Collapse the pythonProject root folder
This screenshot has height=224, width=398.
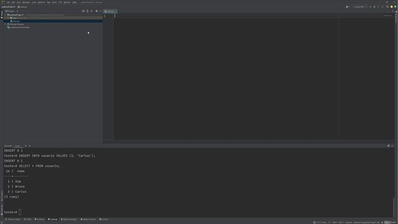(x=6, y=15)
